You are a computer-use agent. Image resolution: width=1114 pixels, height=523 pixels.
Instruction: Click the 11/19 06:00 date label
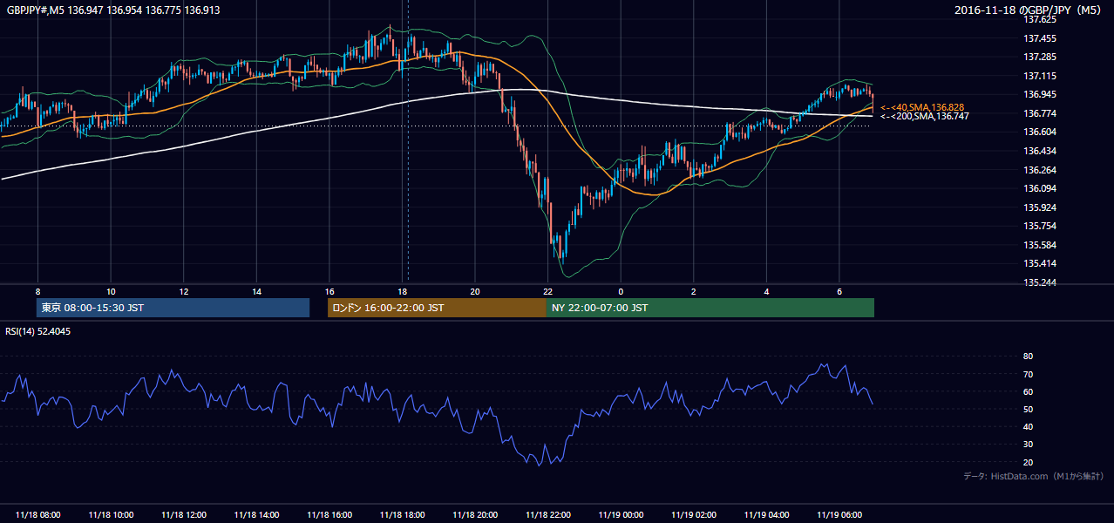(839, 515)
